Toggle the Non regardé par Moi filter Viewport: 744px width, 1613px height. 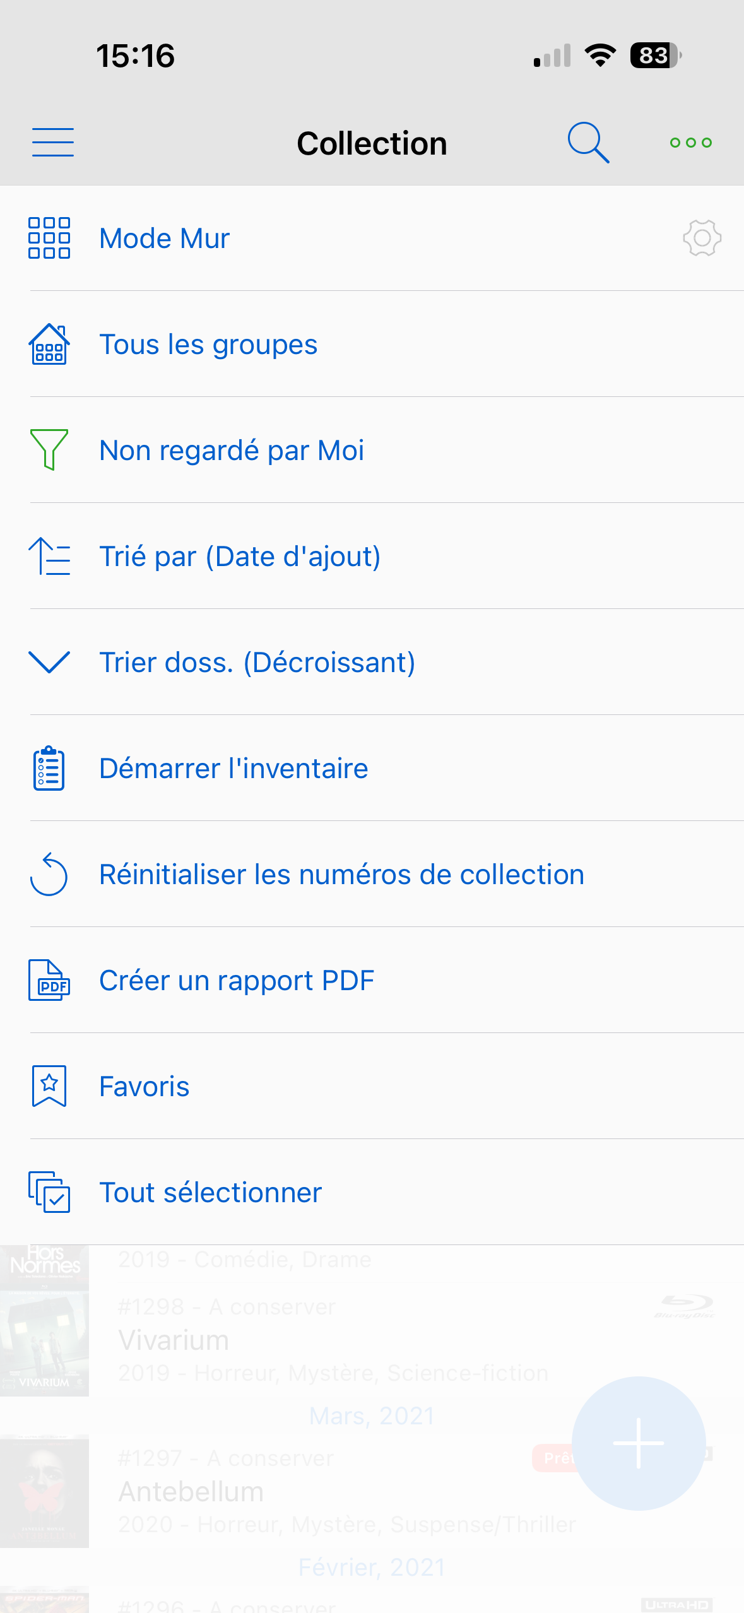point(232,451)
